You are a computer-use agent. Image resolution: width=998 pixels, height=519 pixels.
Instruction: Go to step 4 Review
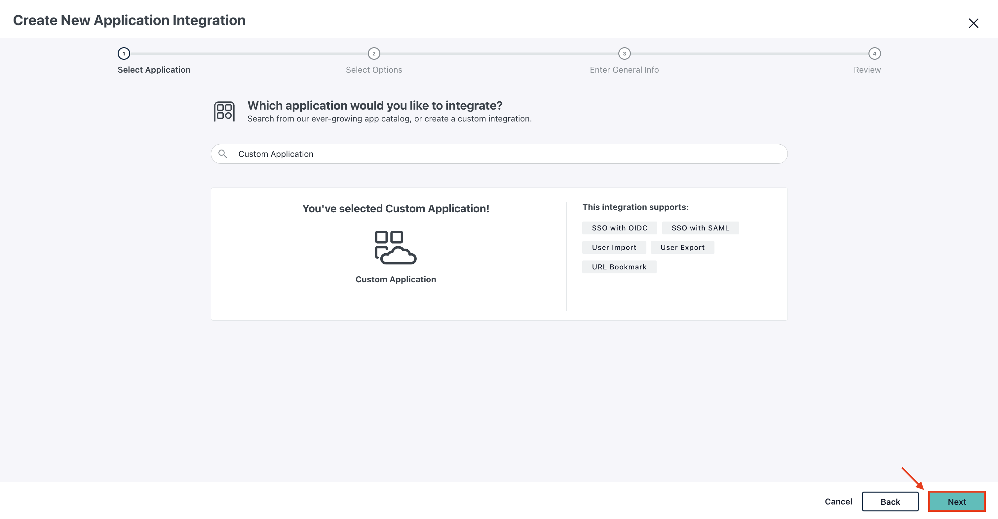(874, 53)
